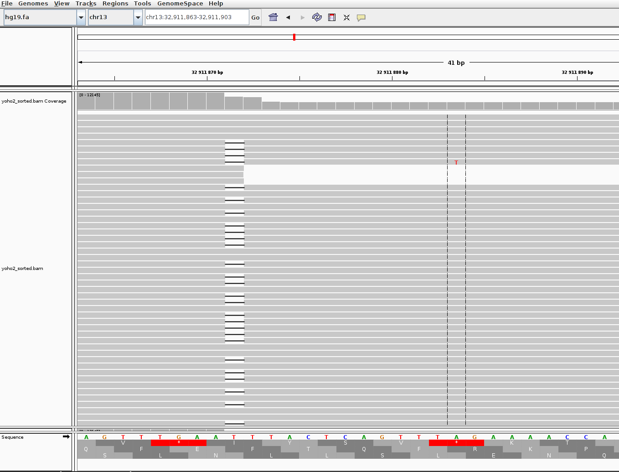Open the Genomes menu
Screen dimensions: 619x472
point(33,4)
